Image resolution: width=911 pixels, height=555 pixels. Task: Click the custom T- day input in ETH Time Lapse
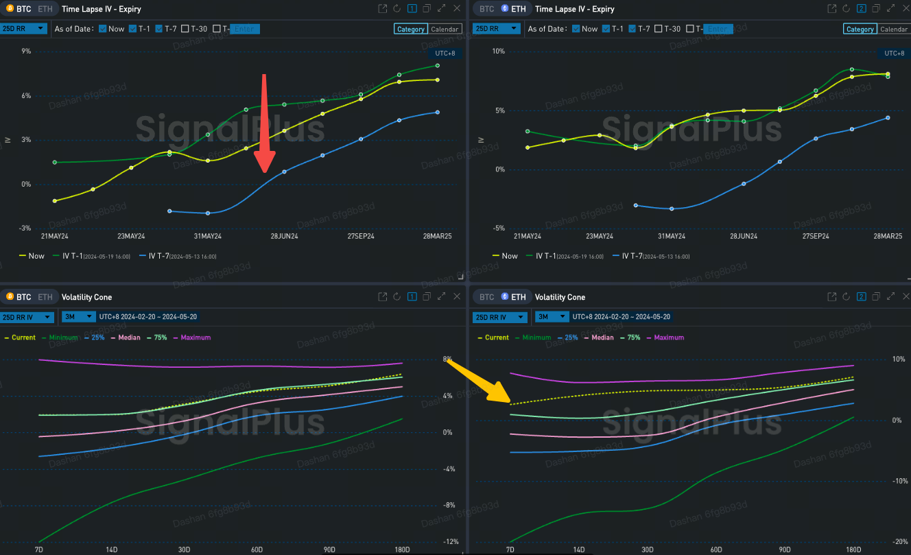point(717,29)
